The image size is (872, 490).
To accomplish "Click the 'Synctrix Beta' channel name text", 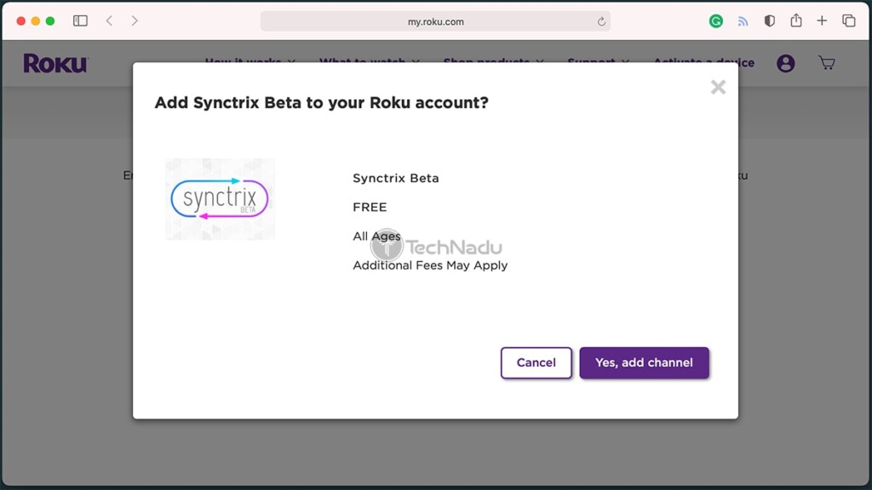I will tap(395, 179).
